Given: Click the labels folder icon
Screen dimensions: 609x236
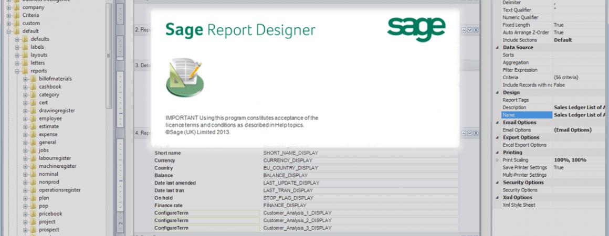Looking at the screenshot, I should [x=25, y=47].
